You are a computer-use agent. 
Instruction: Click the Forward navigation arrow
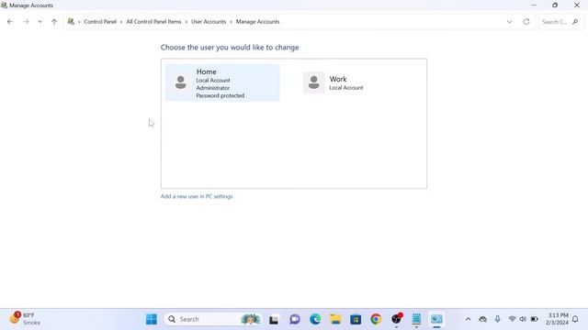pos(26,22)
